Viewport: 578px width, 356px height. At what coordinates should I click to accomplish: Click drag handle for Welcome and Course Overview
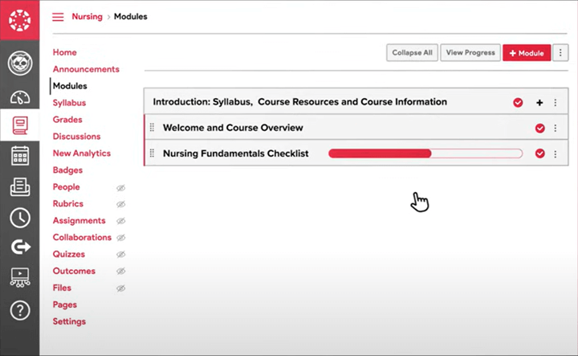coord(152,128)
